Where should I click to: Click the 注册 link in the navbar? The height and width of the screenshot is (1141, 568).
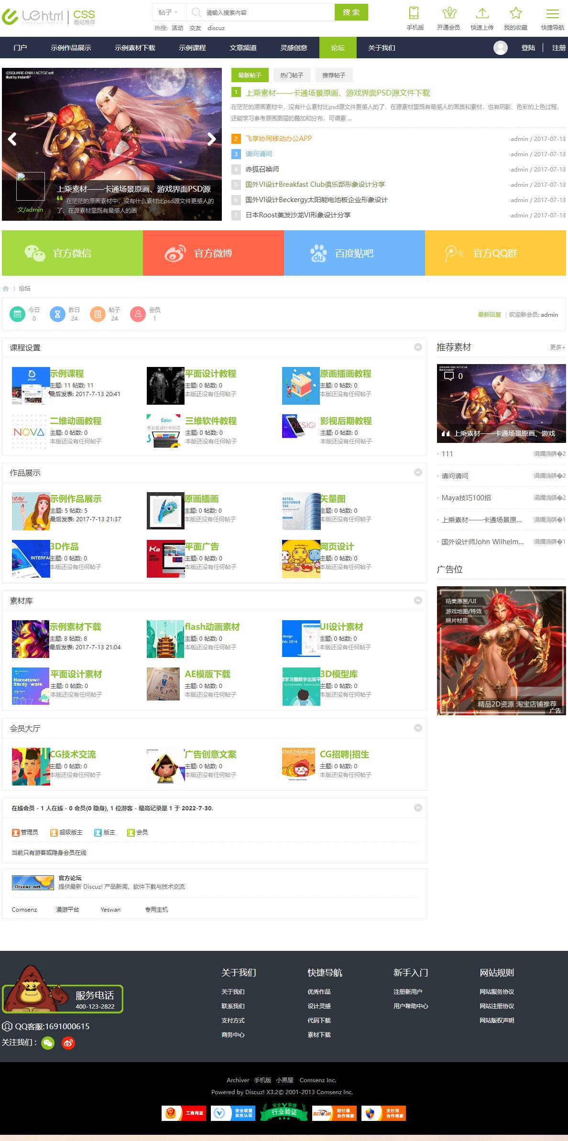click(558, 48)
